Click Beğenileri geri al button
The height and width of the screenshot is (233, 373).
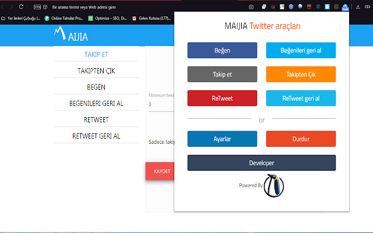301,50
